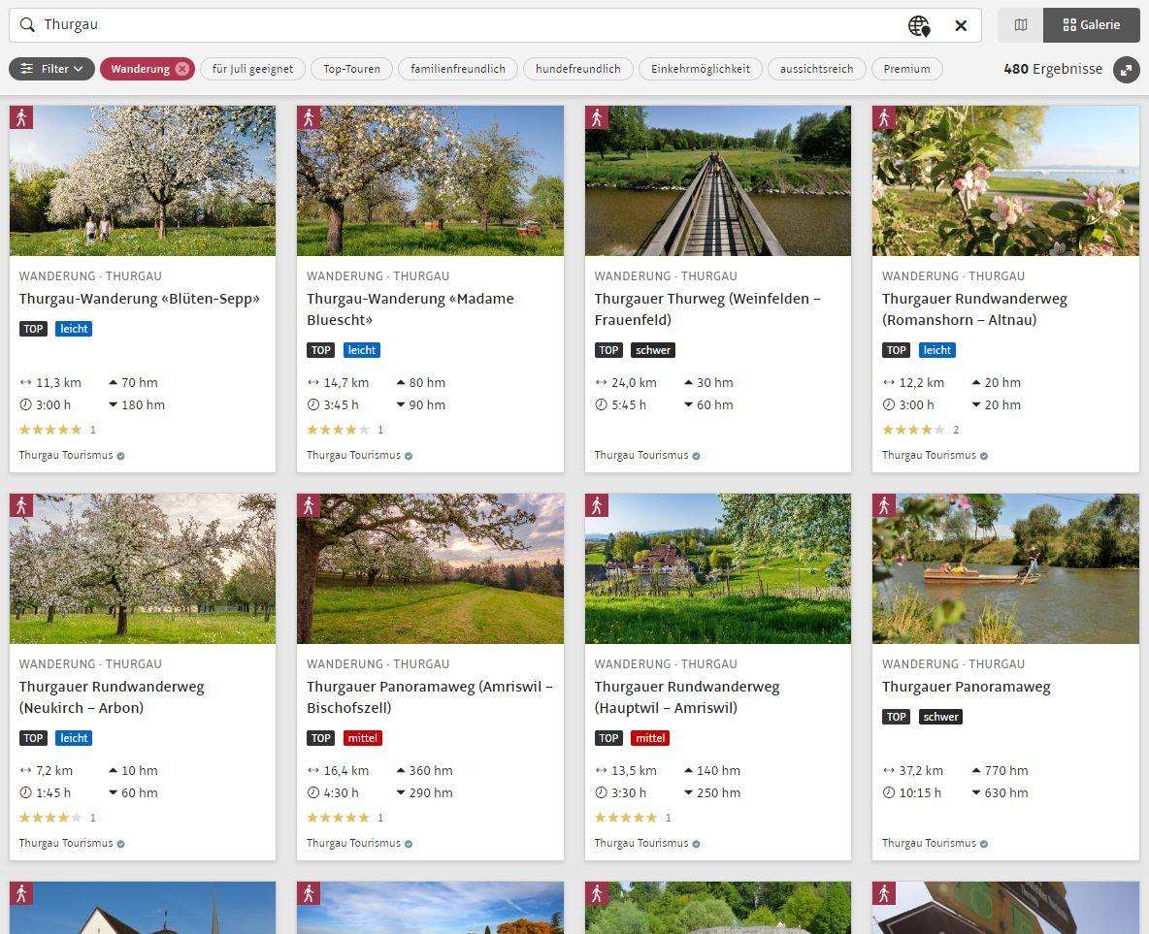Click the globe location search icon
Screen dimensions: 1149x934
click(918, 26)
